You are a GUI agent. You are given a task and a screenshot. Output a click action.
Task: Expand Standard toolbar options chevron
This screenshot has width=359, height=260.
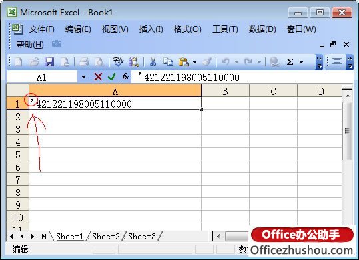tap(319, 62)
